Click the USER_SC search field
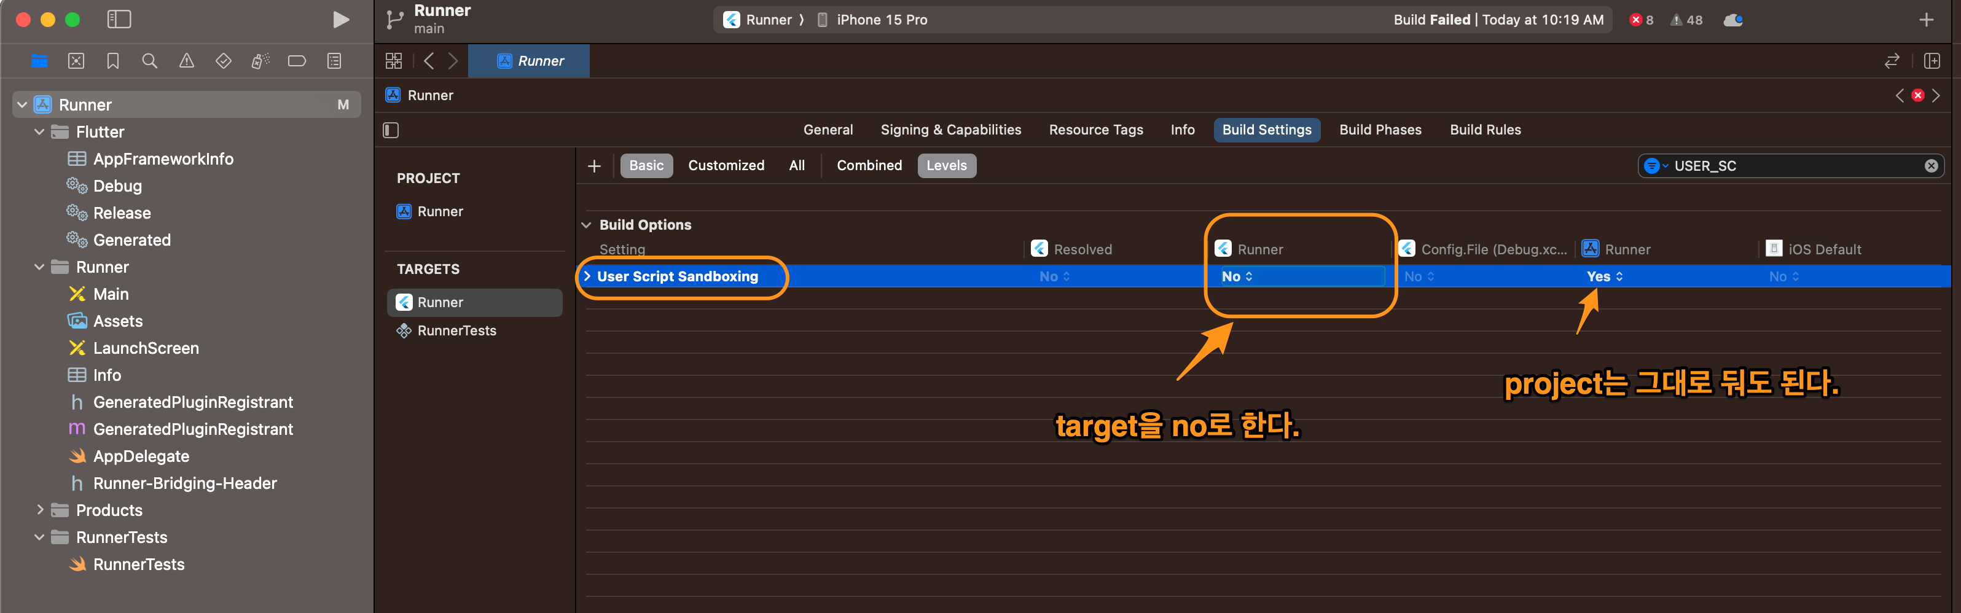This screenshot has width=1961, height=613. point(1789,166)
